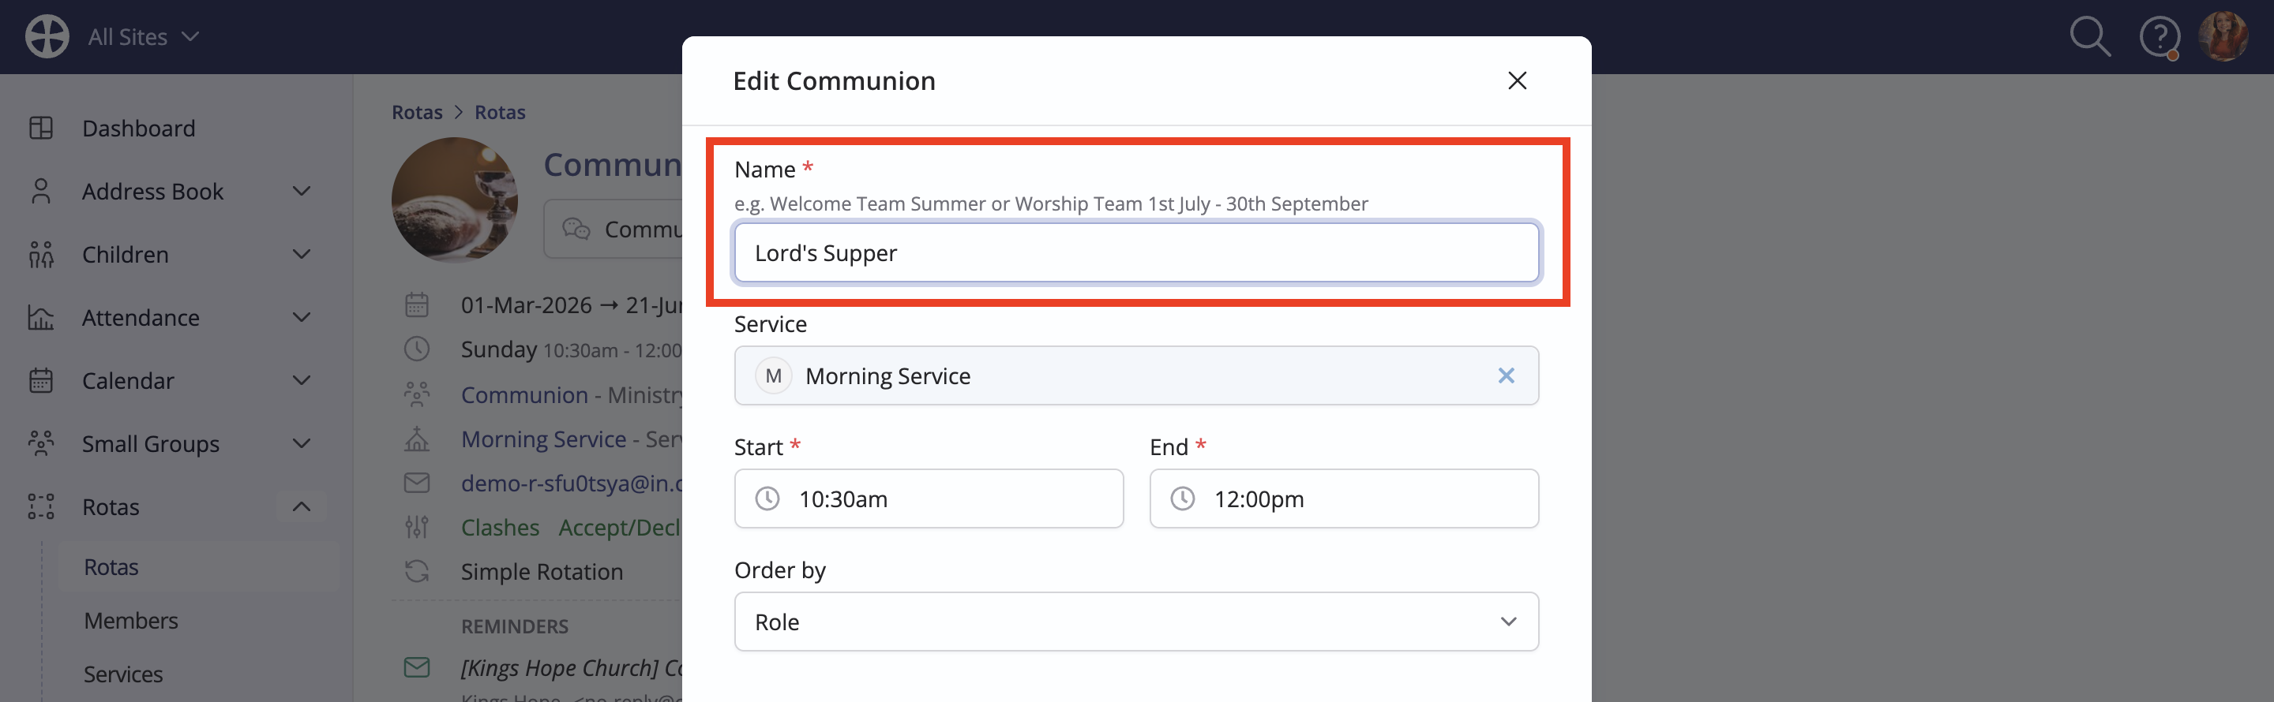Viewport: 2274px width, 702px height.
Task: Click the Dashboard sidebar icon
Action: (40, 128)
